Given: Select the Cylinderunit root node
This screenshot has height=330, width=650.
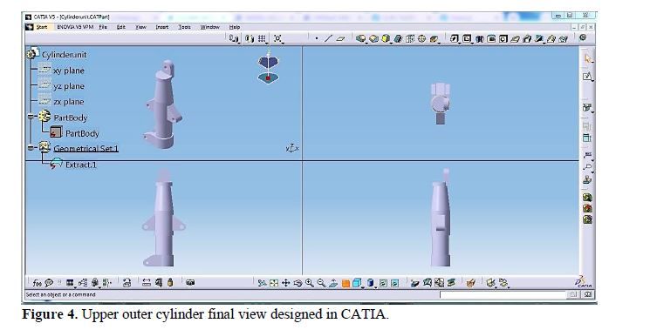Looking at the screenshot, I should tap(64, 55).
